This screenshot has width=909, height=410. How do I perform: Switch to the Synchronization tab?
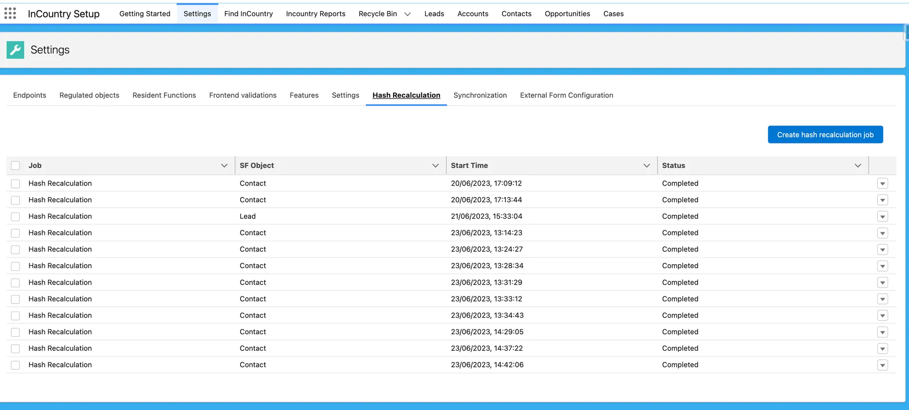(x=480, y=95)
